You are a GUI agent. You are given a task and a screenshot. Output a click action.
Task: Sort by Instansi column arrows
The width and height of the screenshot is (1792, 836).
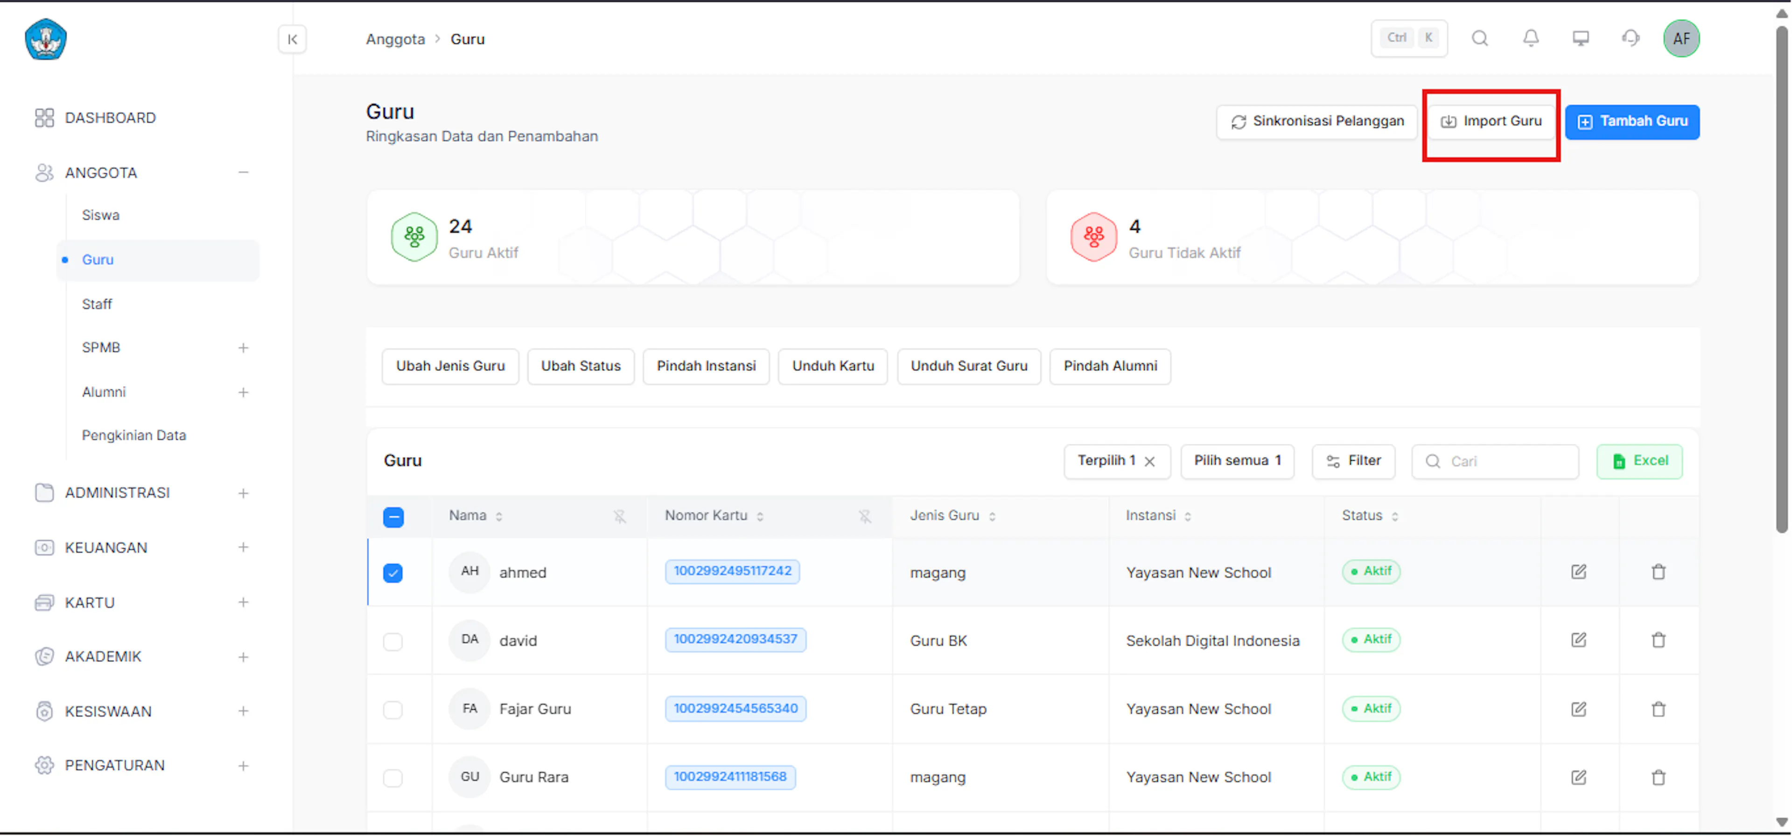[x=1188, y=516]
